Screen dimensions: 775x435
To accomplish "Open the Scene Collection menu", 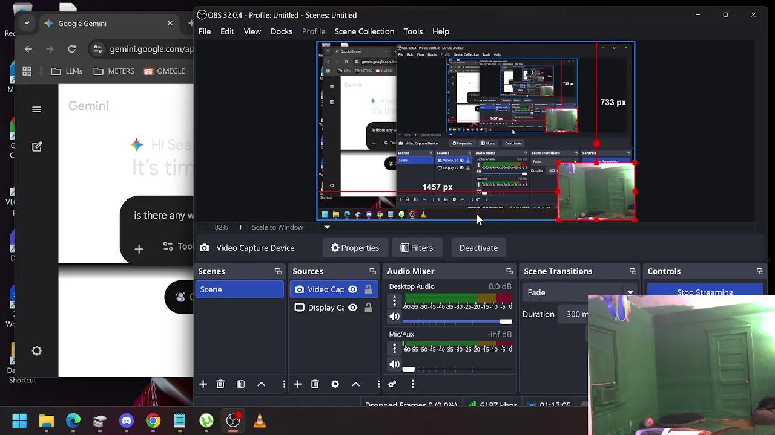I will pyautogui.click(x=364, y=31).
